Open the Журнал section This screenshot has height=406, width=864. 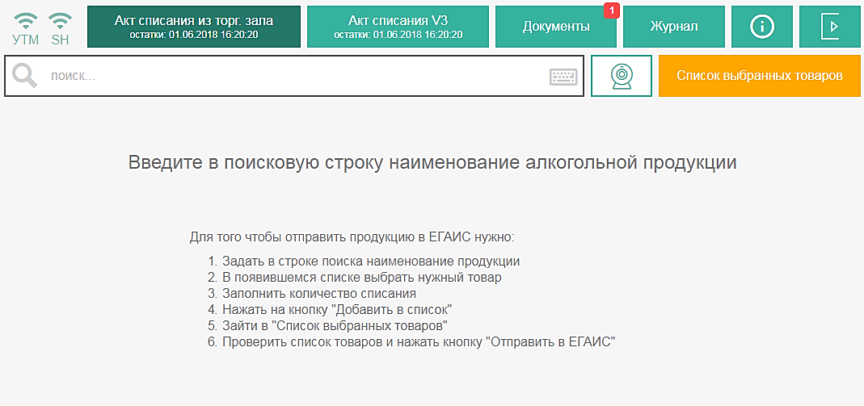674,27
